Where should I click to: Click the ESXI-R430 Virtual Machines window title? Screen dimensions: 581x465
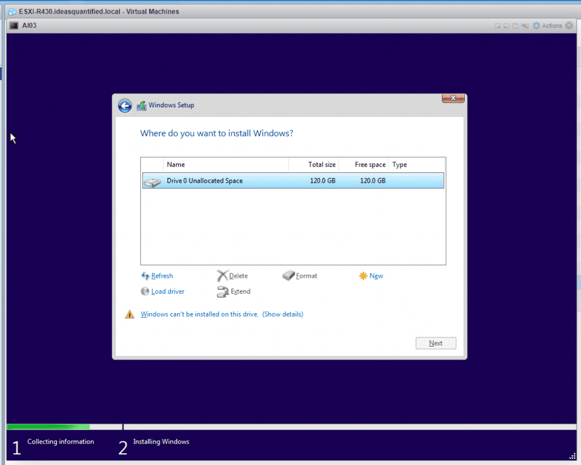(99, 12)
